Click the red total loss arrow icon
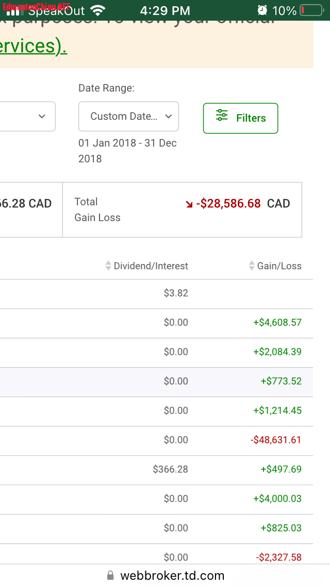Viewport: 330px width, 587px height. coord(189,204)
